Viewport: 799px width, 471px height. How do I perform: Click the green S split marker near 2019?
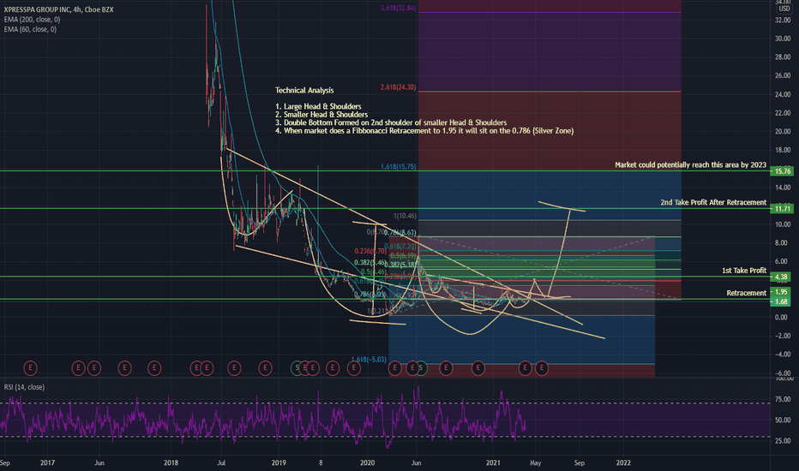pos(297,367)
